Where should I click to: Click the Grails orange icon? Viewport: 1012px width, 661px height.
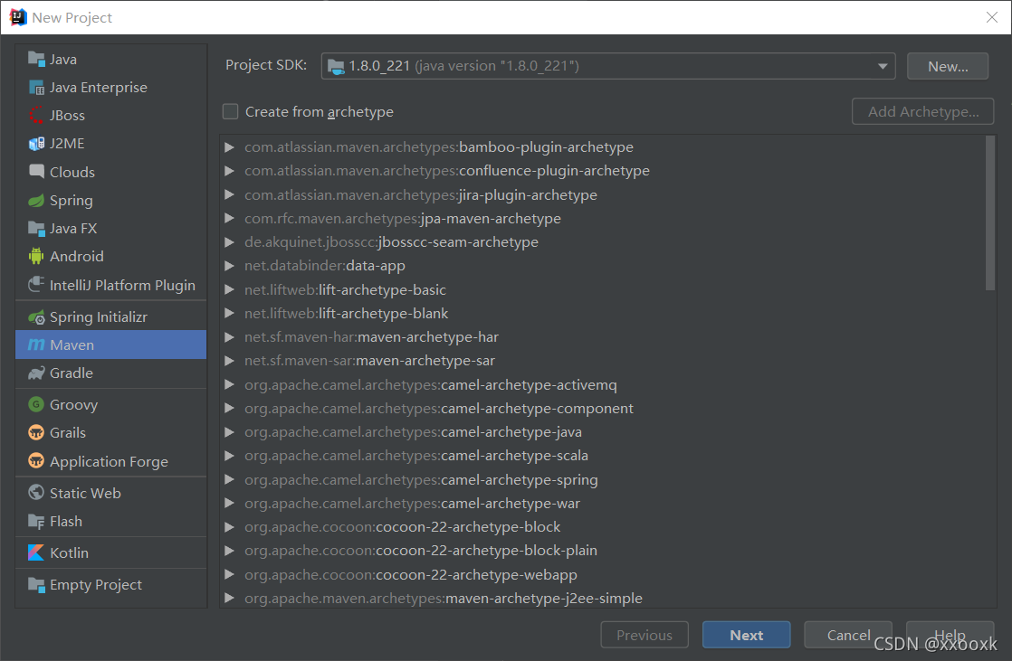(x=36, y=433)
